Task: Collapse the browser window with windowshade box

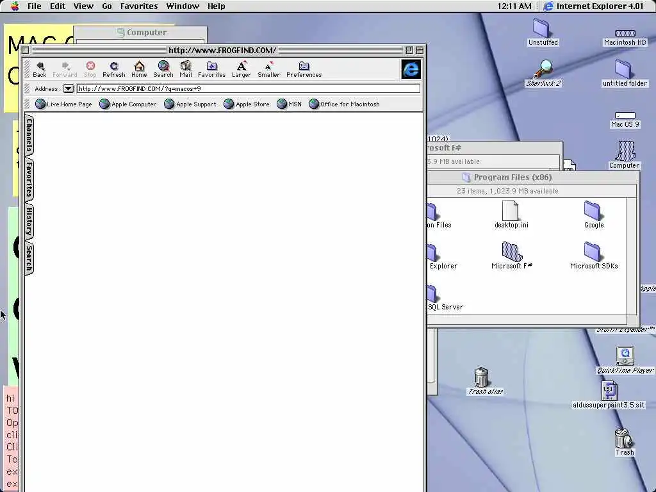Action: pos(420,50)
